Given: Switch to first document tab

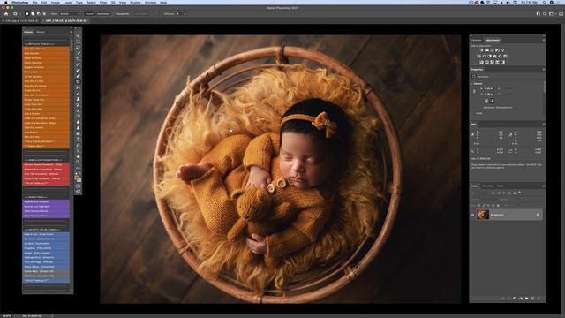Looking at the screenshot, I should 21,21.
